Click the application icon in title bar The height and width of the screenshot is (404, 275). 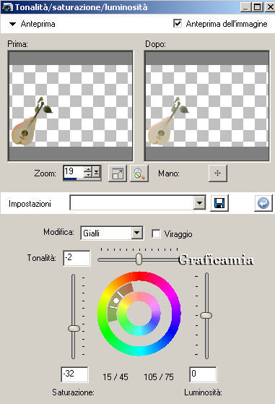tap(7, 7)
